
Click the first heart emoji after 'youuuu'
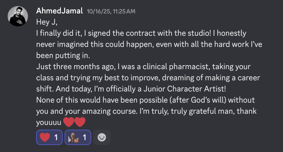[x=68, y=122]
